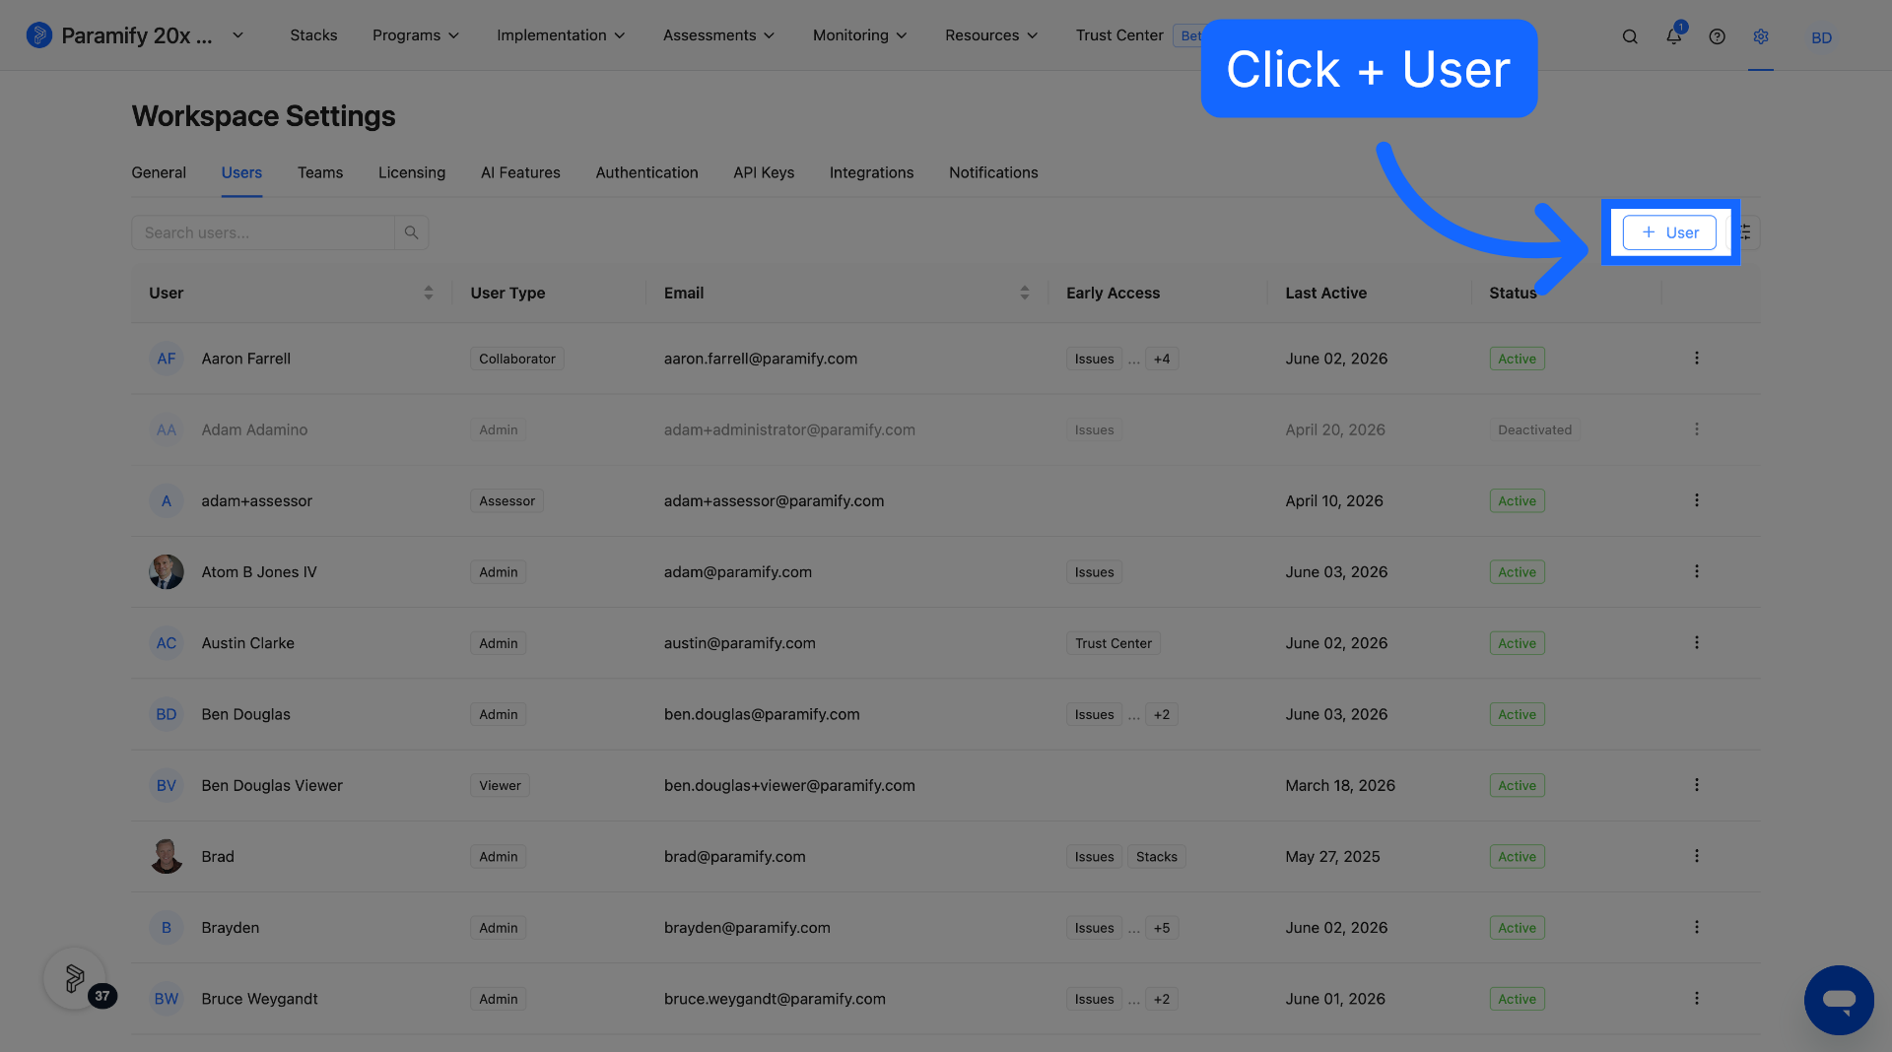Screen dimensions: 1892x1052
Task: Expand the Paramify 20x workspace switcher
Action: click(x=237, y=35)
